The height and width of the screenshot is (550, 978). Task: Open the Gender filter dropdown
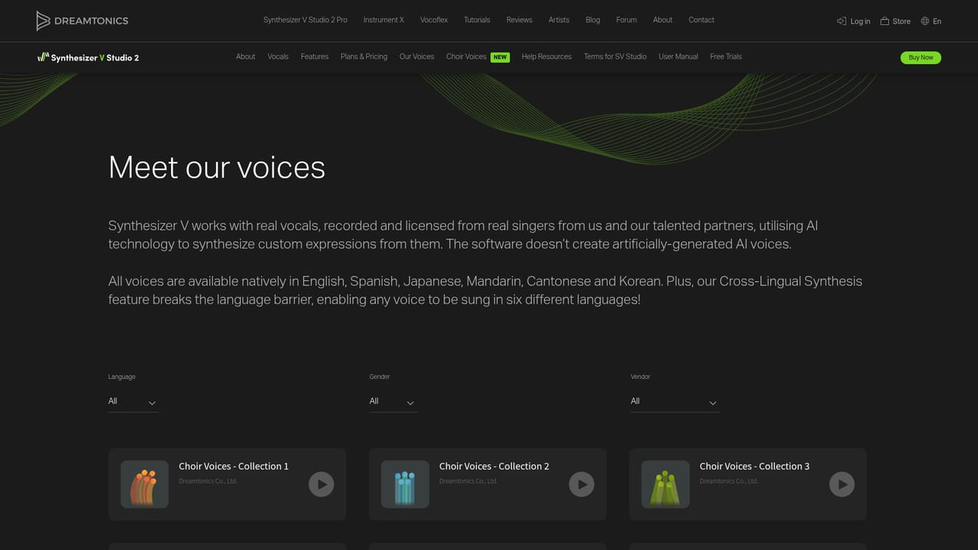393,402
